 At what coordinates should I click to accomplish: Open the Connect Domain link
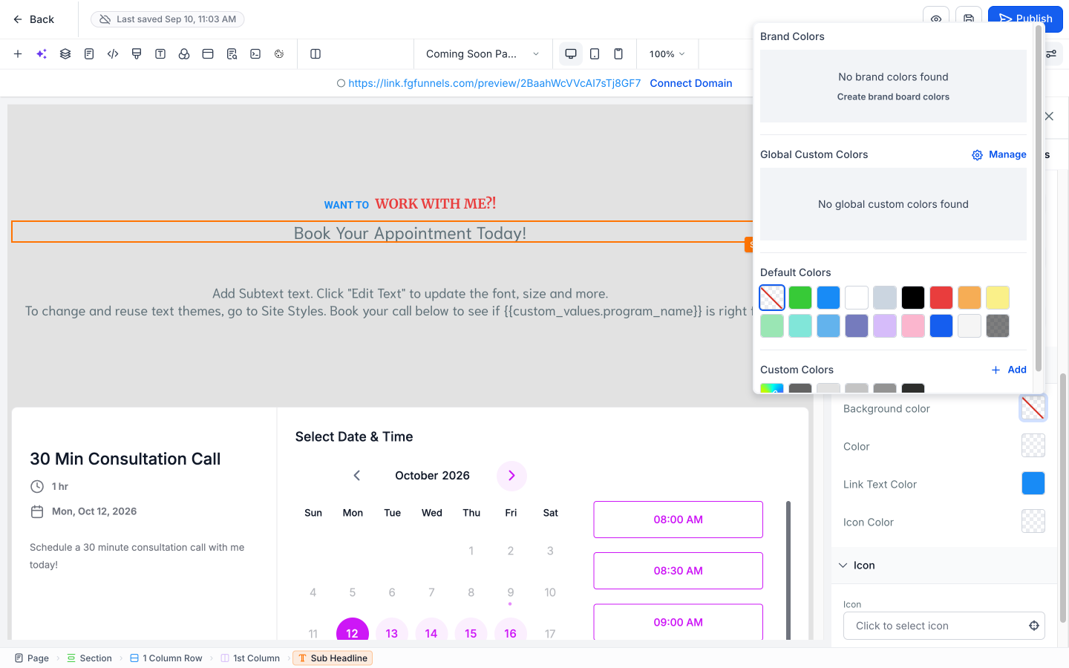691,83
